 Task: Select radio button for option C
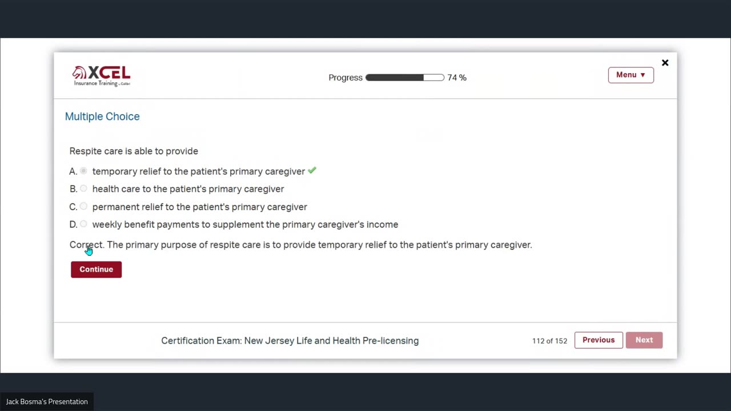click(84, 206)
